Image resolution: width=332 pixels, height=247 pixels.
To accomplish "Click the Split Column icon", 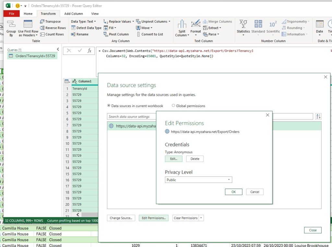I will [182, 24].
